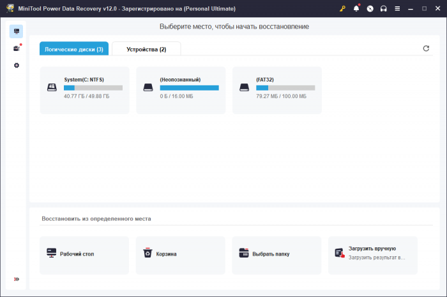Select the Логические диски (3) tab
This screenshot has height=297, width=447.
coord(74,49)
